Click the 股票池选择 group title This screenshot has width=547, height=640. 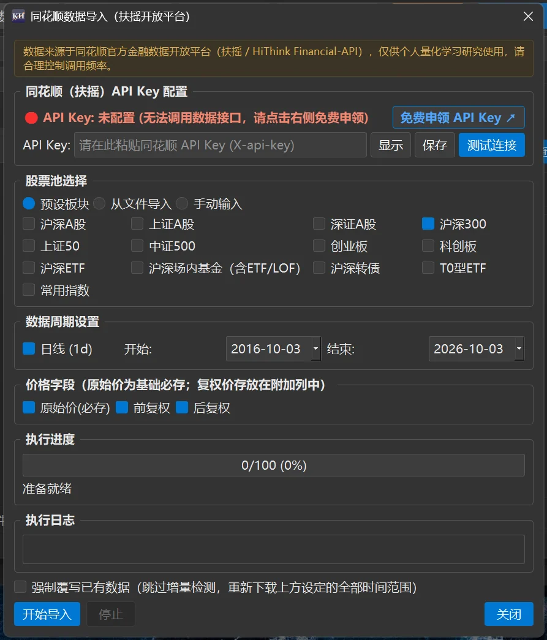point(56,181)
